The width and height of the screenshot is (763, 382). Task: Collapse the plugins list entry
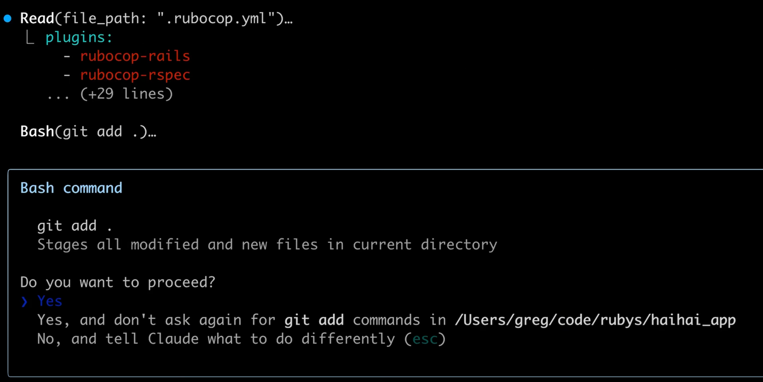[x=79, y=37]
